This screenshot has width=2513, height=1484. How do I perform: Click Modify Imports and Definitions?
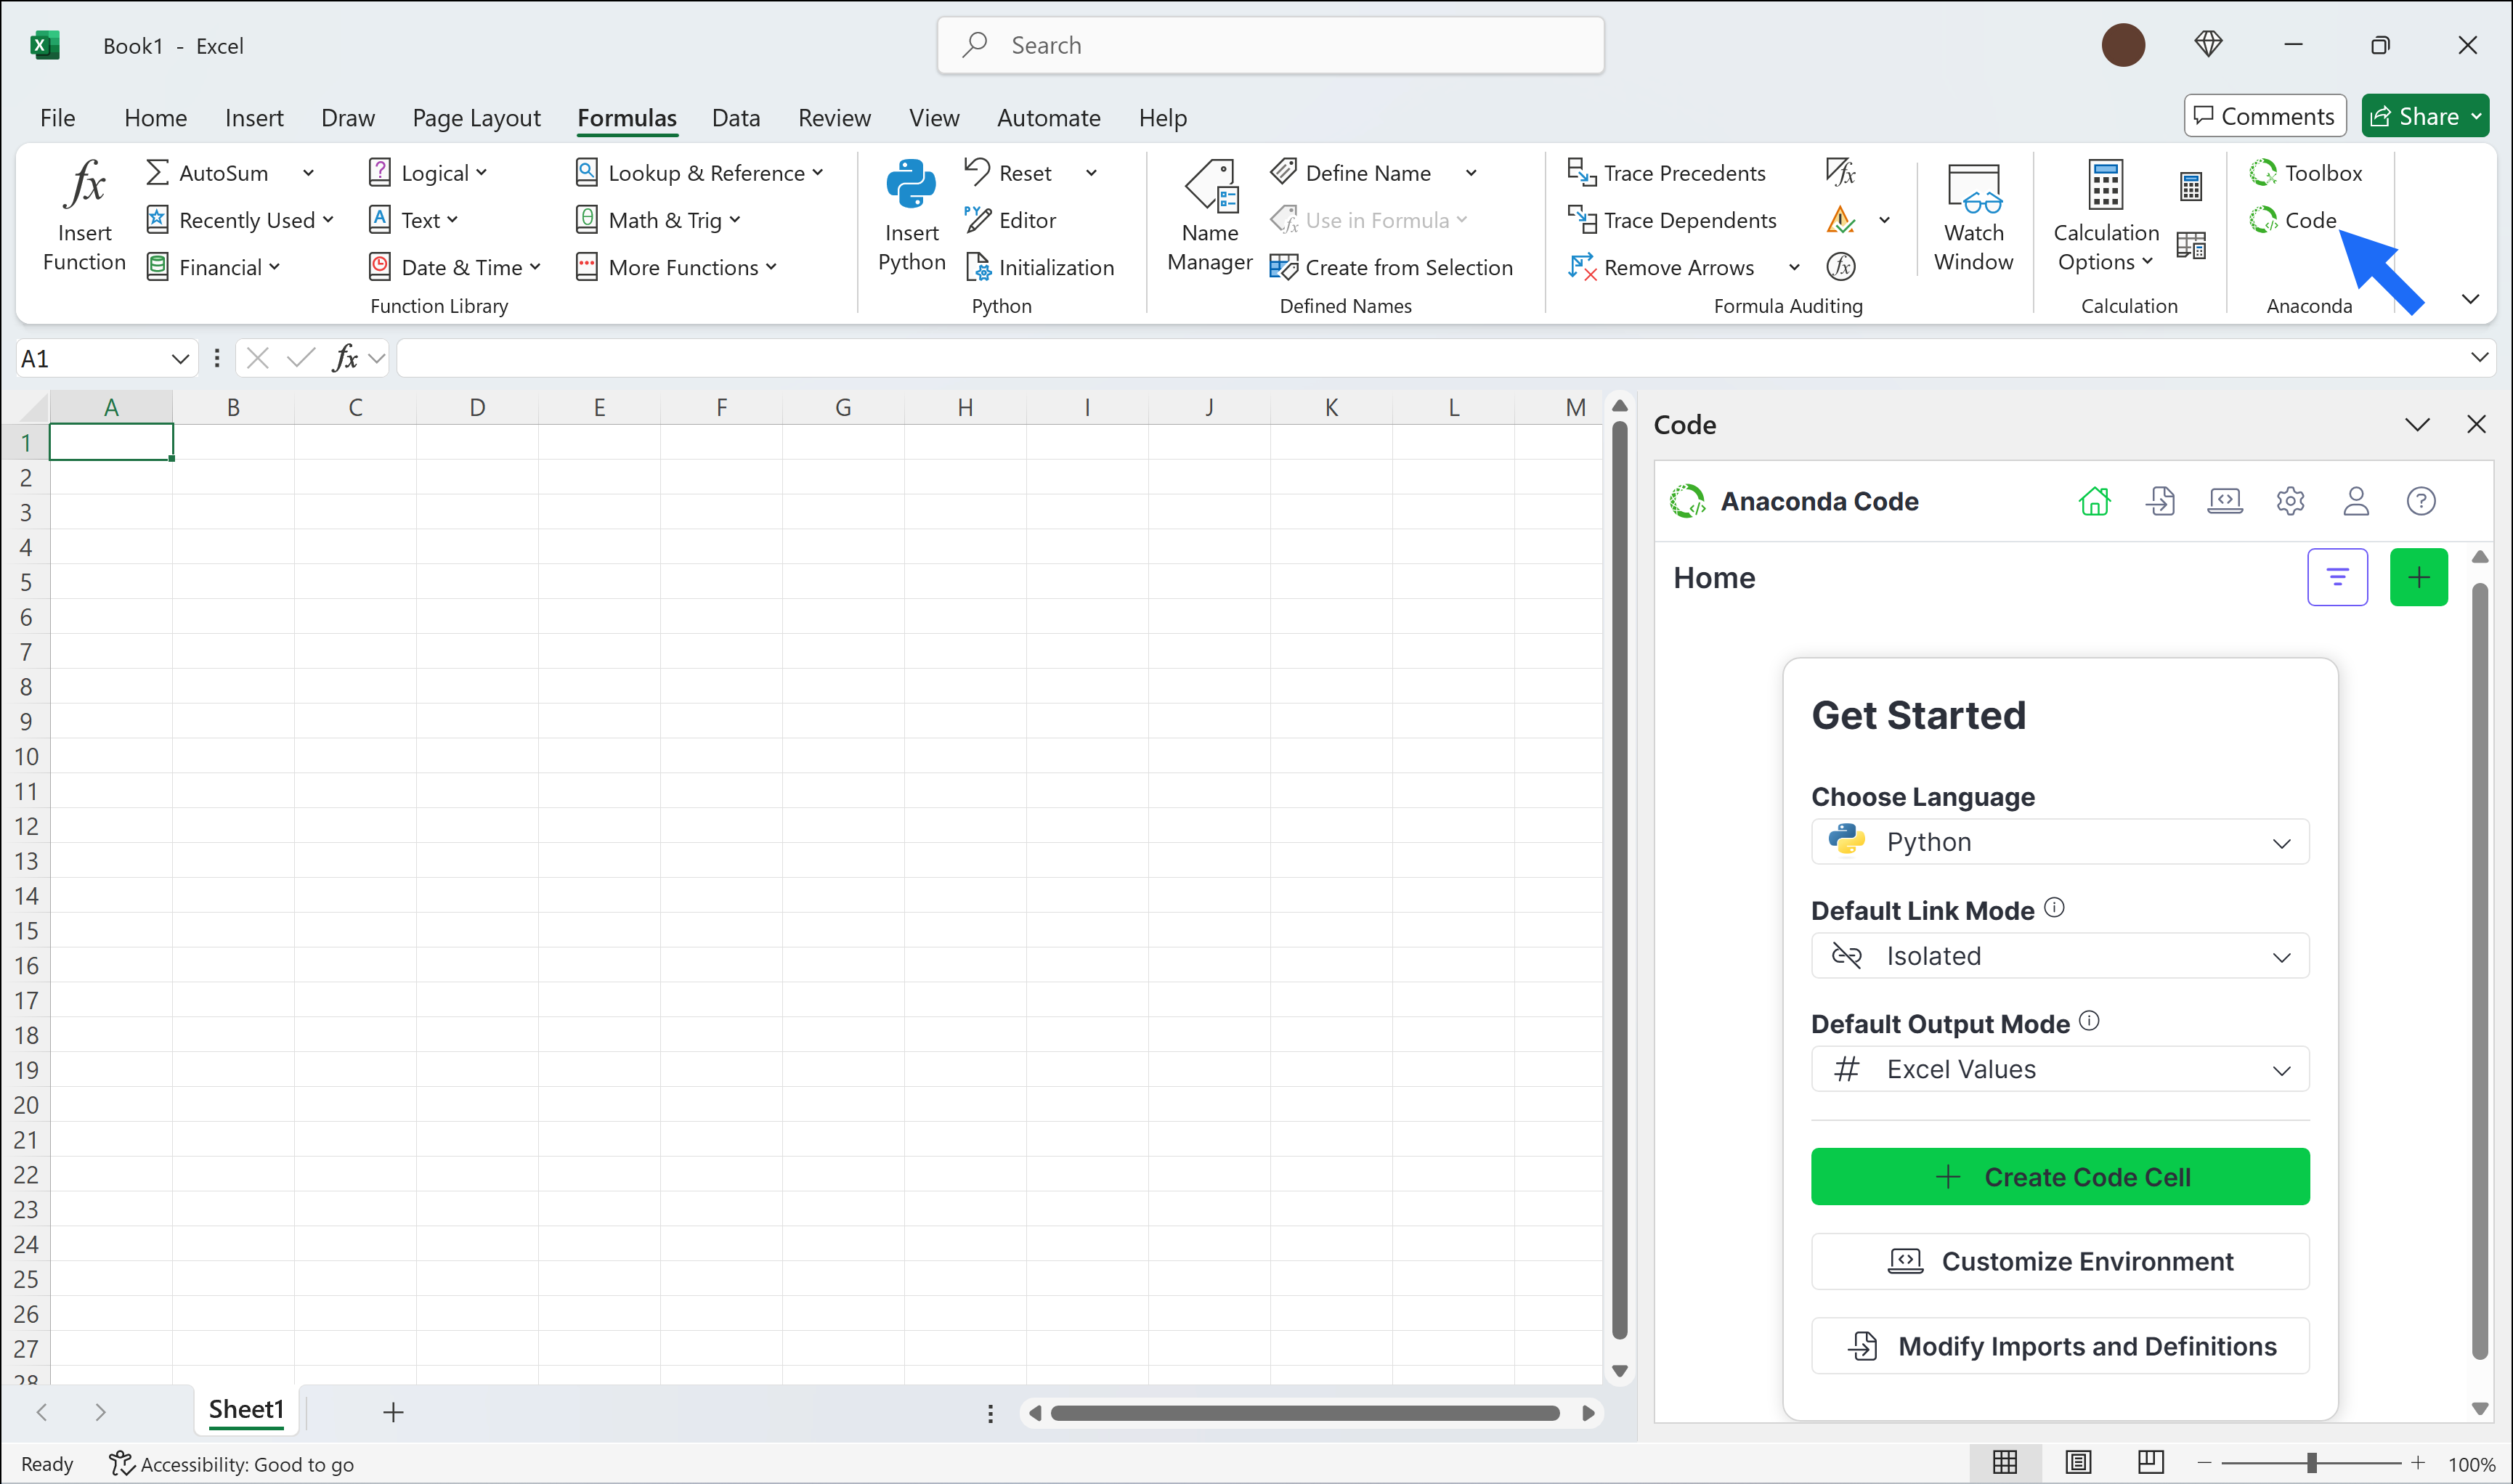coord(2059,1345)
